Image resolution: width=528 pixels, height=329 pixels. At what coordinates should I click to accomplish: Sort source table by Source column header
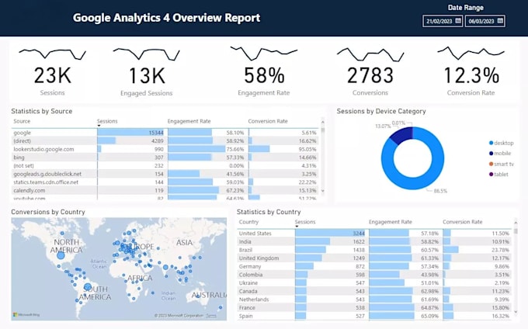coord(22,121)
